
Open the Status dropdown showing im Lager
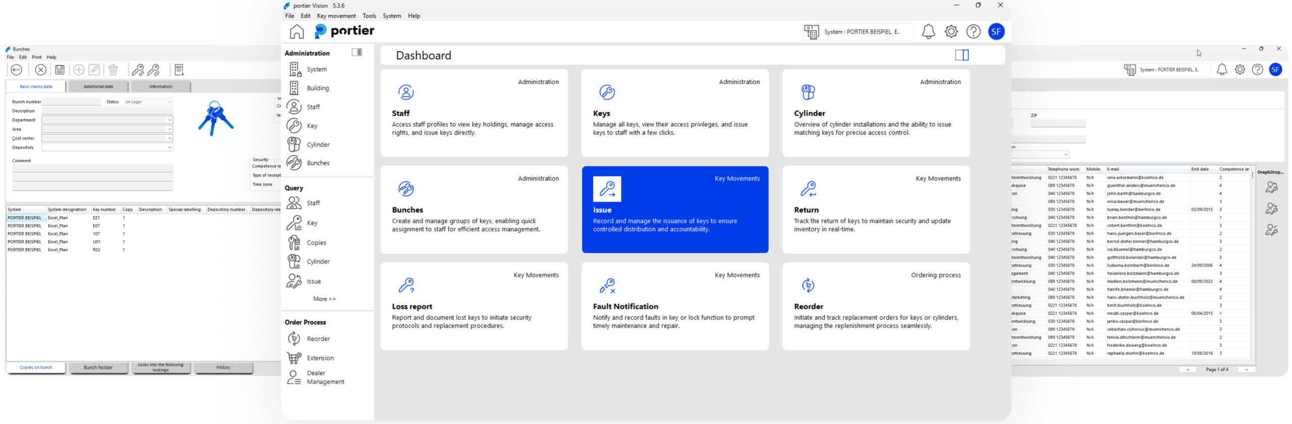[x=148, y=102]
